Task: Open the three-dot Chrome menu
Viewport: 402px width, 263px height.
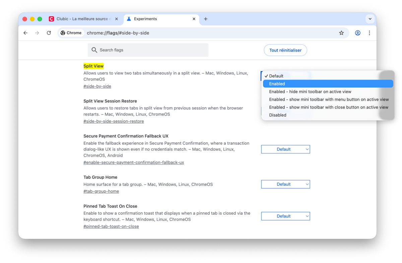Action: tap(370, 33)
